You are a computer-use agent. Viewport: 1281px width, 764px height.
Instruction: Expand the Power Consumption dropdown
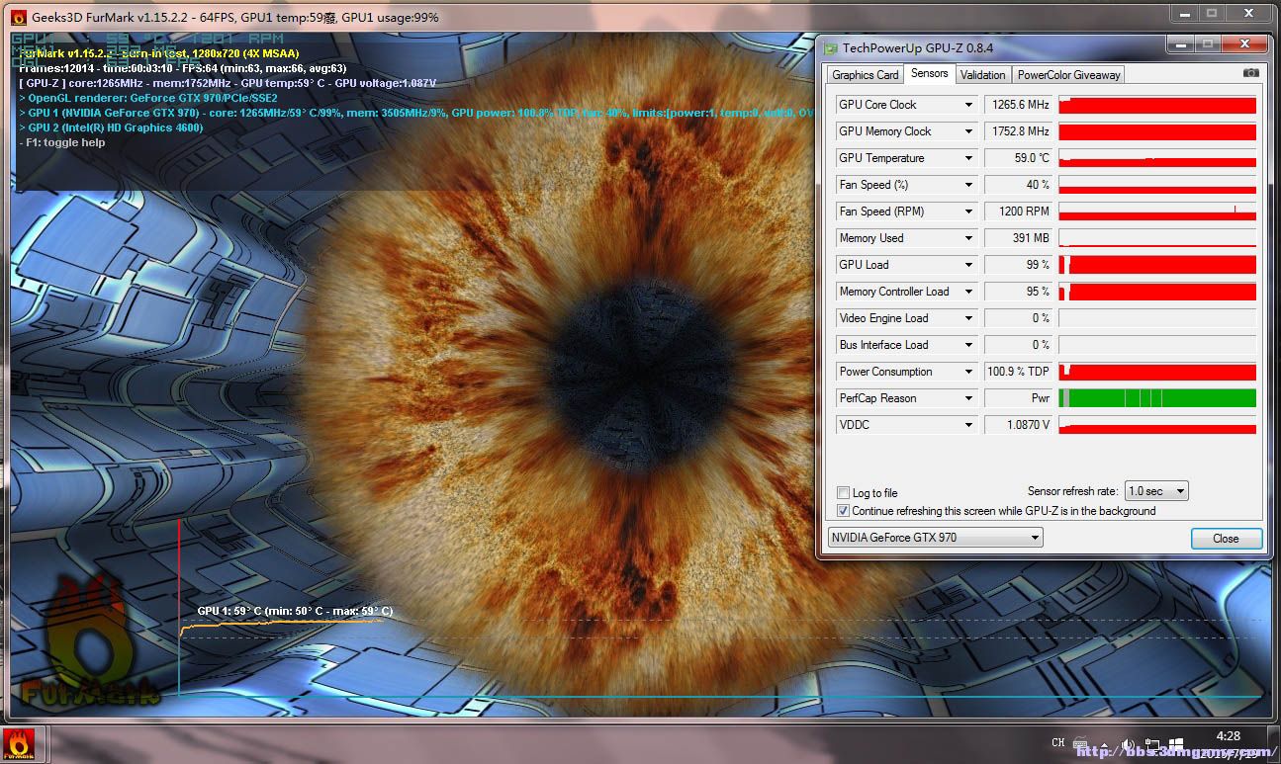click(968, 372)
